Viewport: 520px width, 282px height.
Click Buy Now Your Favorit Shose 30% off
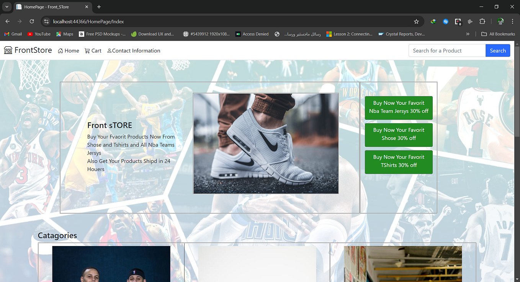399,134
